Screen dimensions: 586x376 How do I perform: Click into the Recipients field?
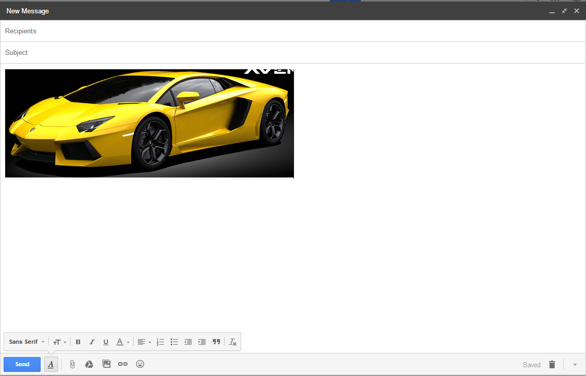pyautogui.click(x=293, y=31)
